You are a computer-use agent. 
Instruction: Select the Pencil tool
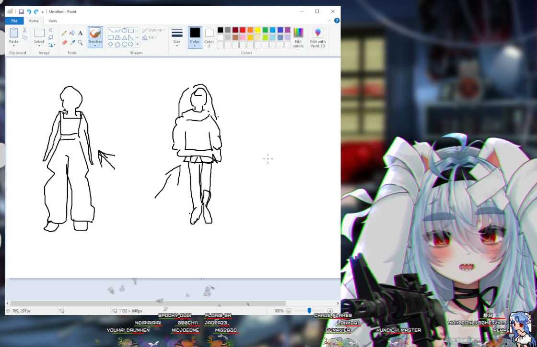[64, 33]
